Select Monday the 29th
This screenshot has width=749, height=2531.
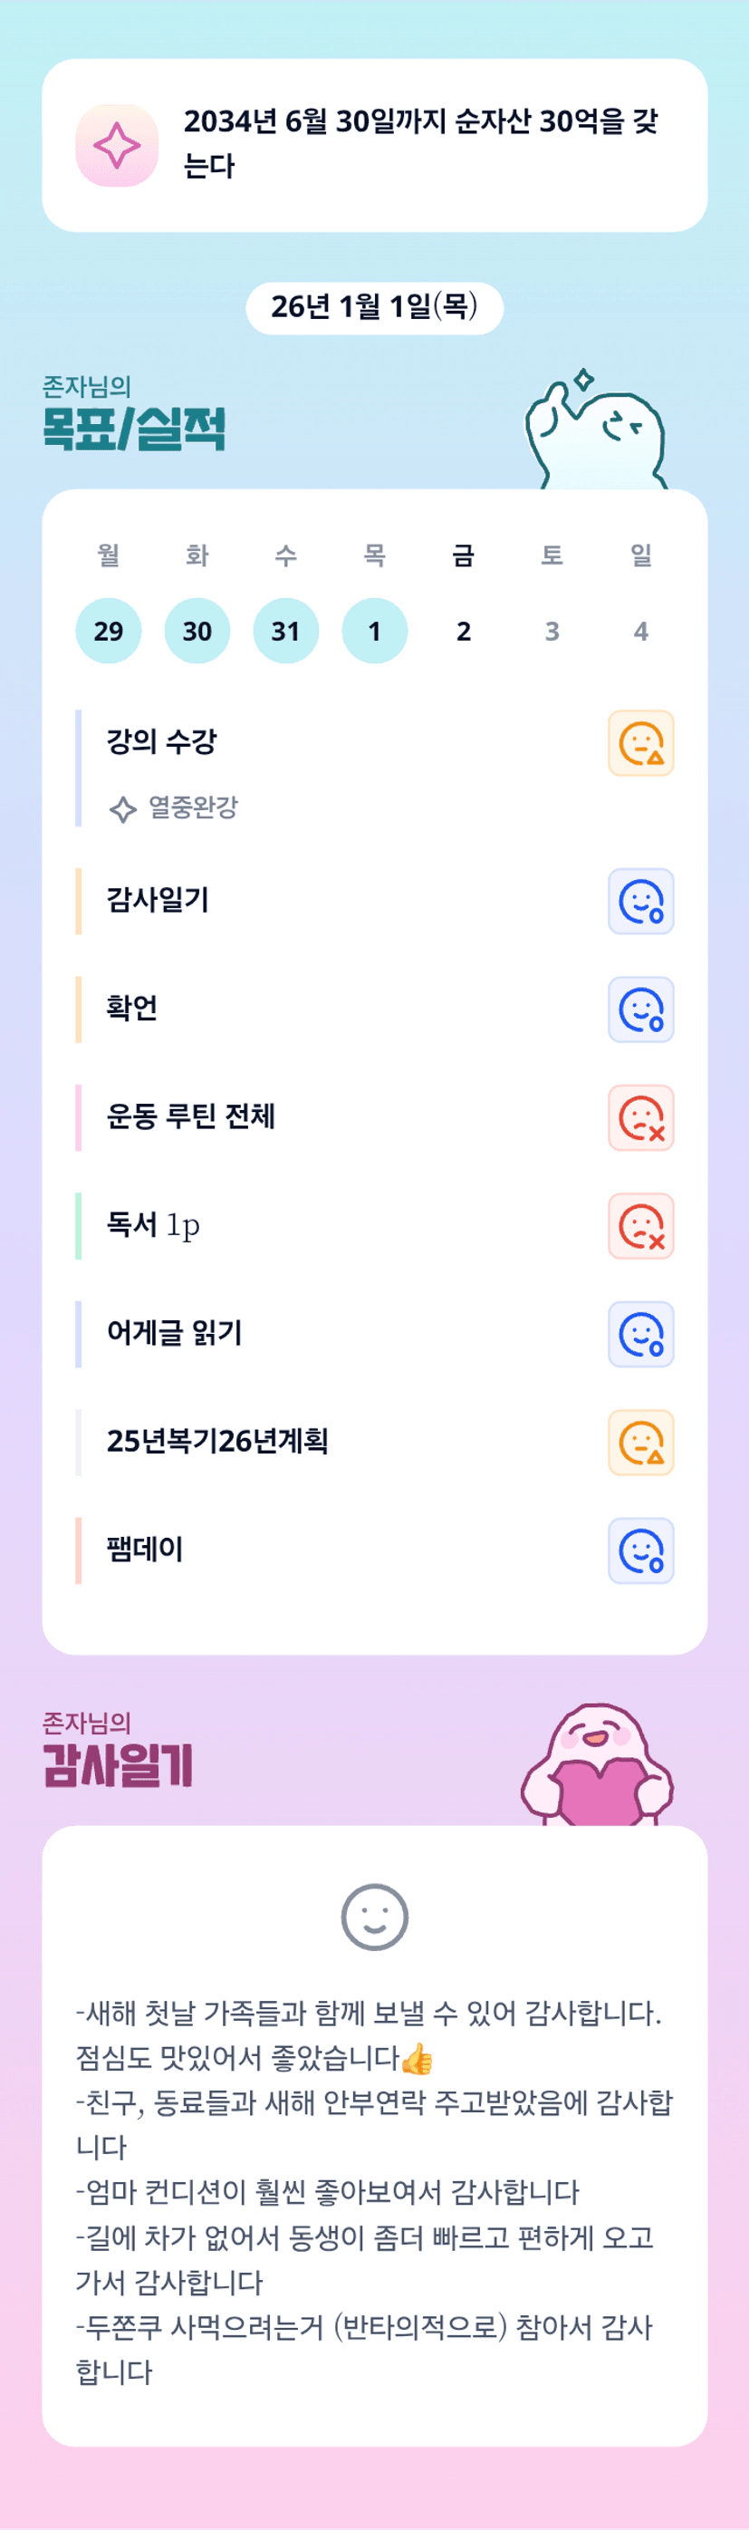pos(108,631)
